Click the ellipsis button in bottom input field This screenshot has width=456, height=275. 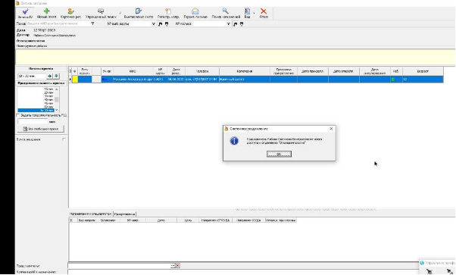(173, 265)
